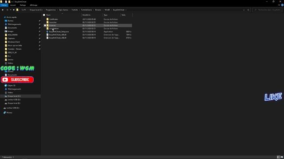284x159 pixels.
Task: Go up one folder level arrow
Action: tap(14, 10)
